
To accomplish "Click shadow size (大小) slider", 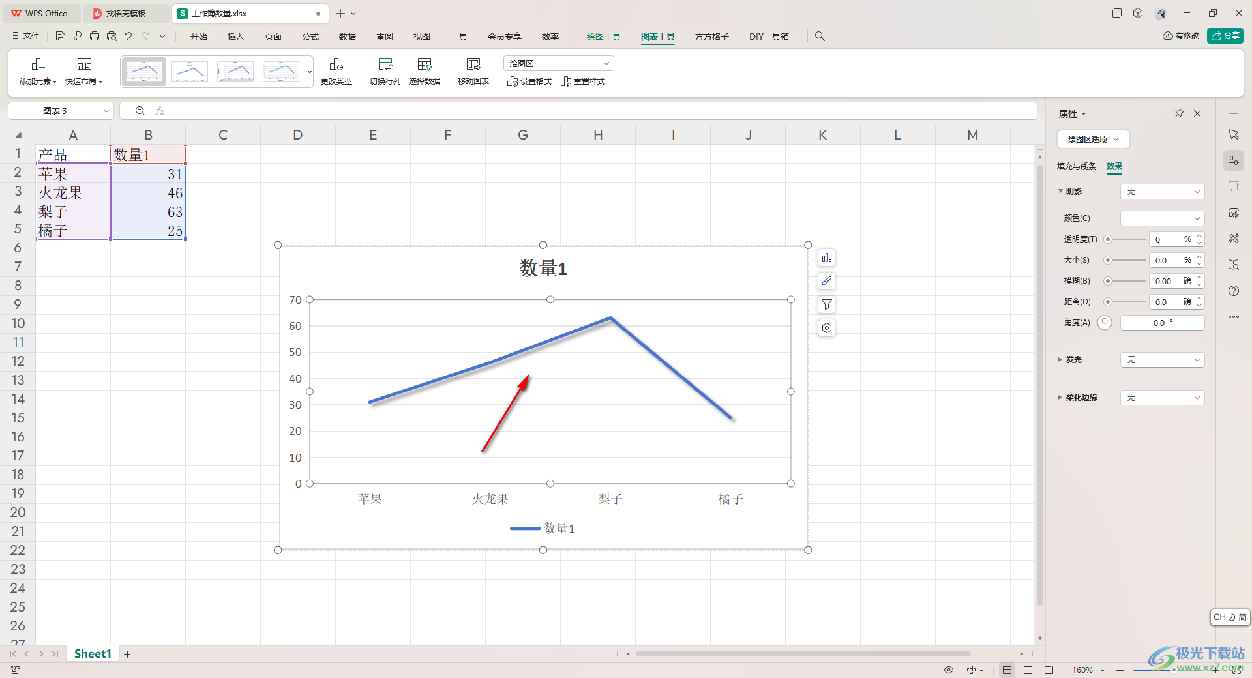I will point(1125,260).
